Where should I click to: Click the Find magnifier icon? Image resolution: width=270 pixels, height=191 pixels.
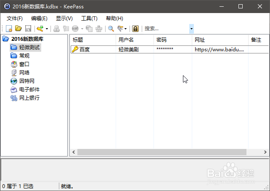[x=111, y=29]
